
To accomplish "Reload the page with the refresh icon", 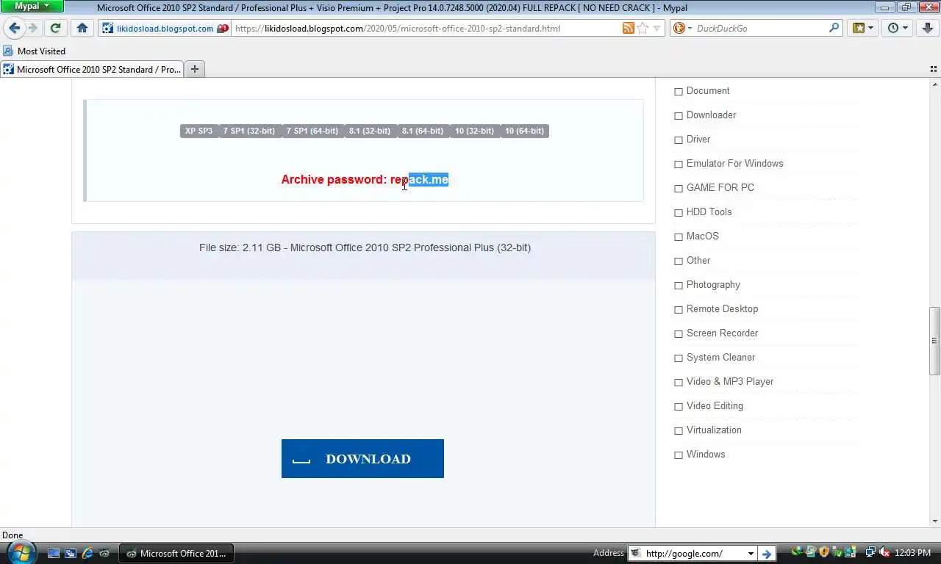I will pos(55,28).
